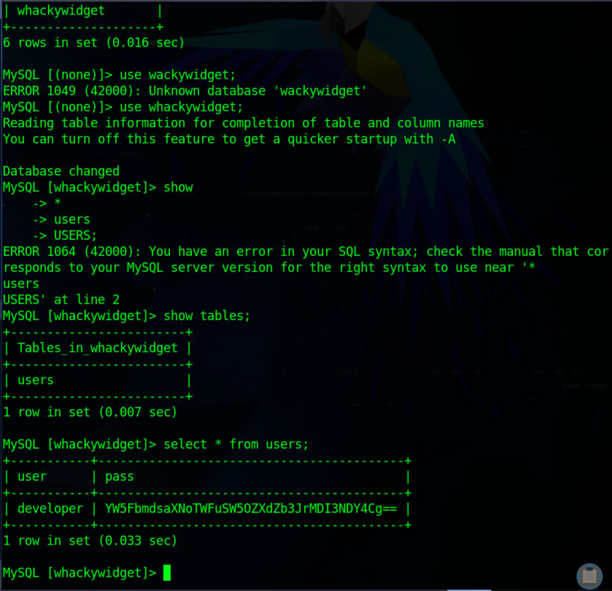Click the 'select * from users;' command
This screenshot has height=591, width=612.
coord(236,444)
